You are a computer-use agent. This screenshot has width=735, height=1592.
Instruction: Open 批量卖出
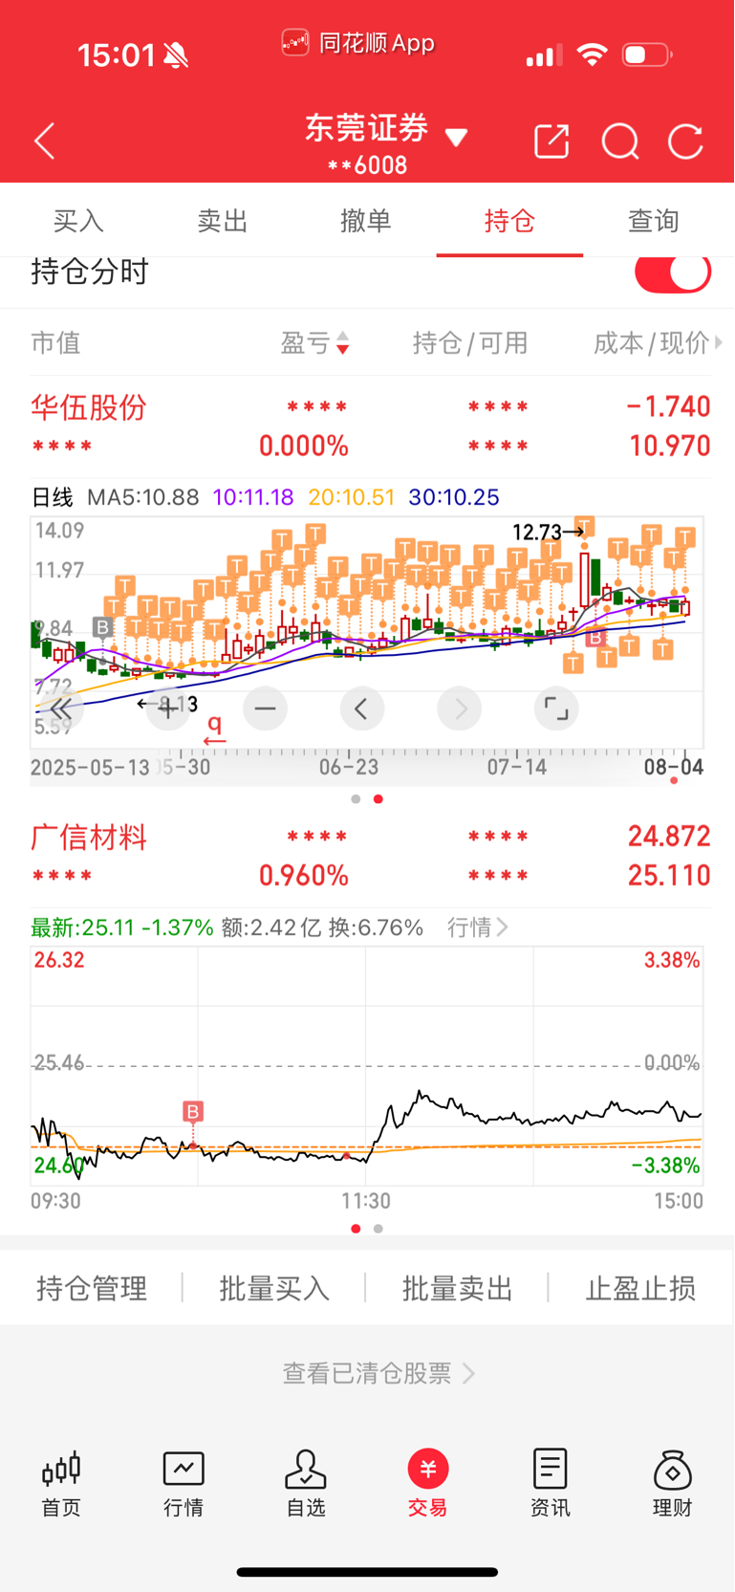(457, 1288)
